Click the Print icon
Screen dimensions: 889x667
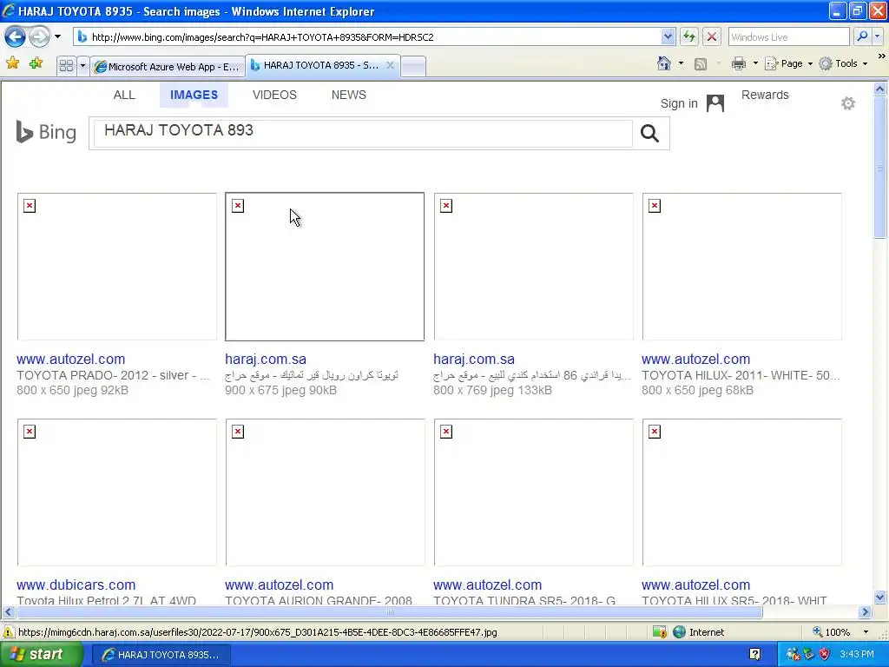[x=738, y=63]
